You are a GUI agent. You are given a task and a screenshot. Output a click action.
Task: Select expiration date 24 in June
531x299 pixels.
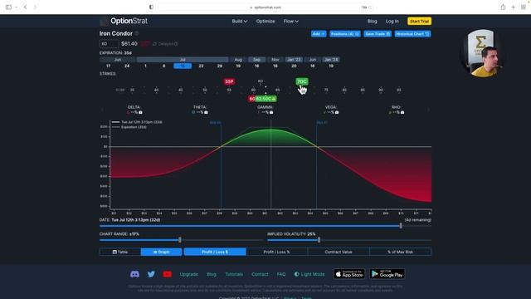pyautogui.click(x=127, y=66)
